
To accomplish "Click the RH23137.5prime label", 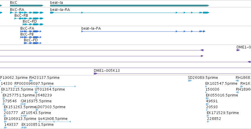I will pyautogui.click(x=44, y=78).
